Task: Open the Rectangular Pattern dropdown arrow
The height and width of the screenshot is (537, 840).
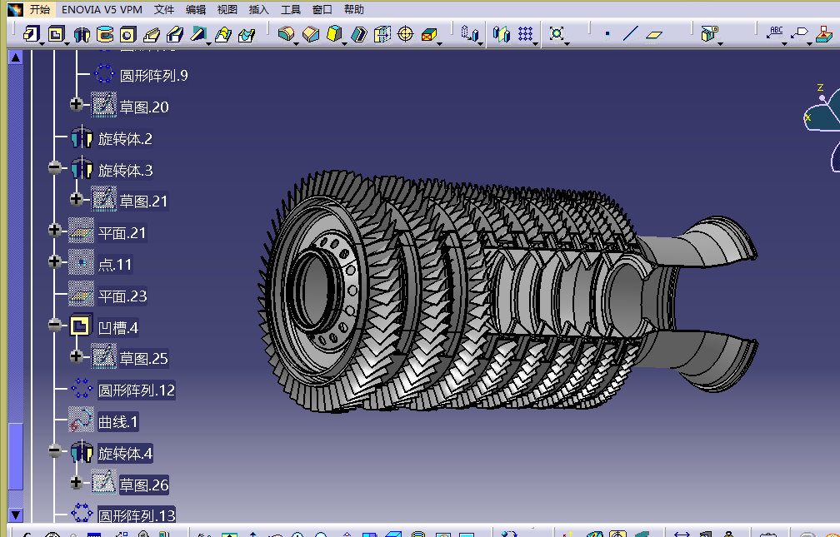Action: pyautogui.click(x=535, y=43)
